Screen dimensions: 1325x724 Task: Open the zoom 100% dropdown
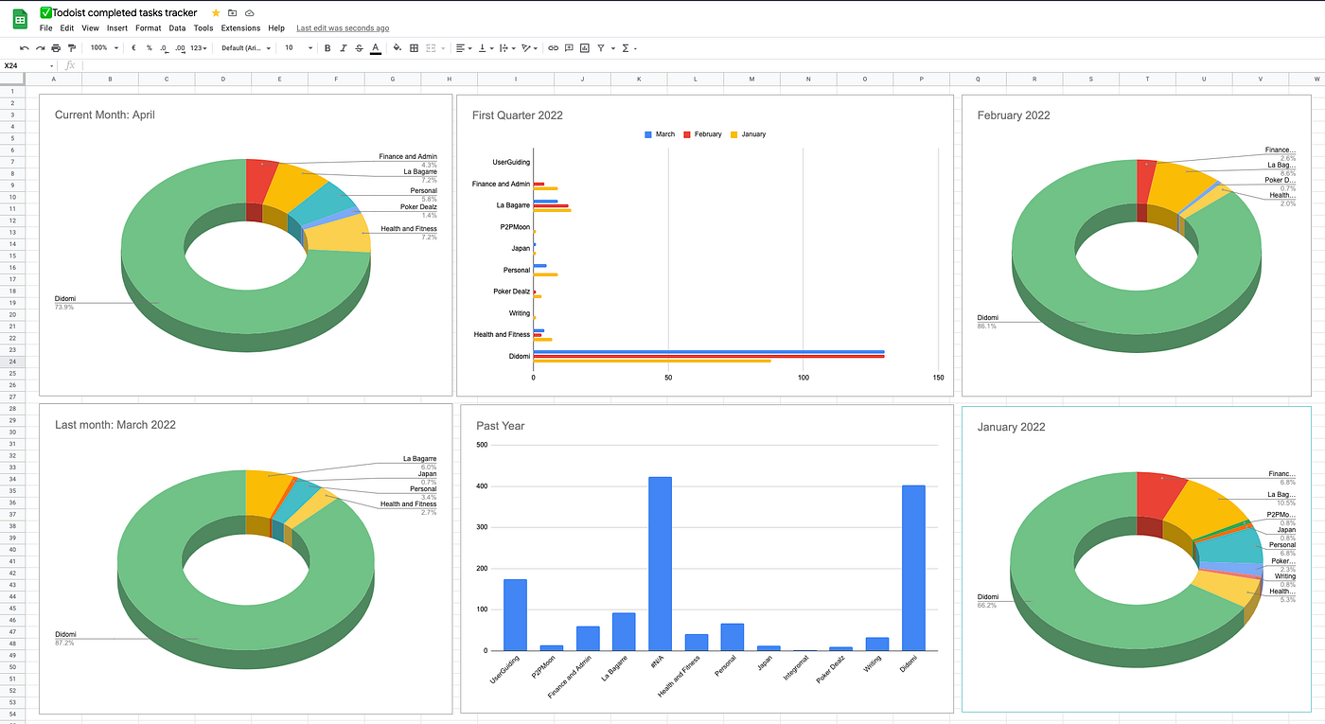[104, 47]
